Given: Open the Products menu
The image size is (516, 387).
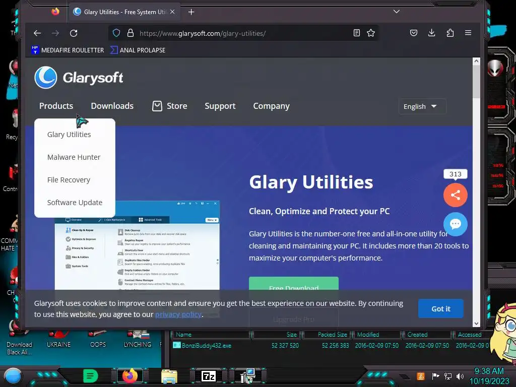Looking at the screenshot, I should click(x=56, y=106).
